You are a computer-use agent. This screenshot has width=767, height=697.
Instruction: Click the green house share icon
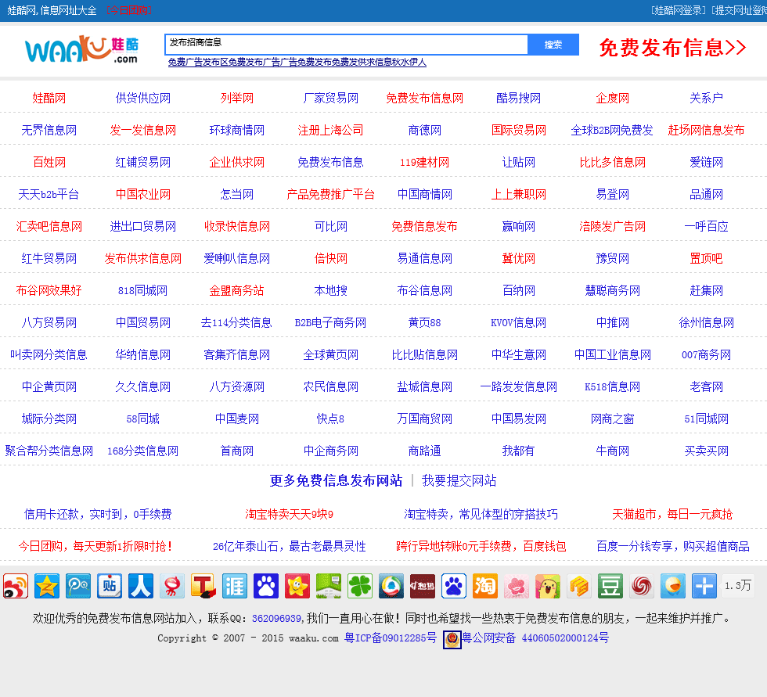click(329, 586)
